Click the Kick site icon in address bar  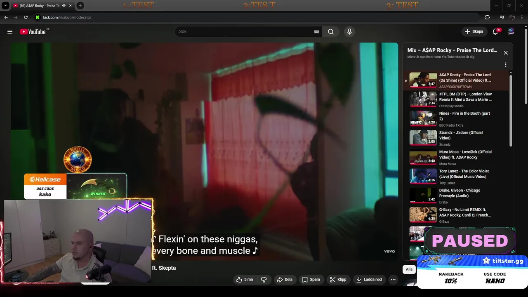point(38,17)
